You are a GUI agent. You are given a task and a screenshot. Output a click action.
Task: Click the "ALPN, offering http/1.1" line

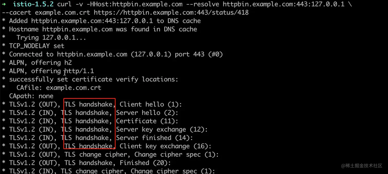pos(51,71)
